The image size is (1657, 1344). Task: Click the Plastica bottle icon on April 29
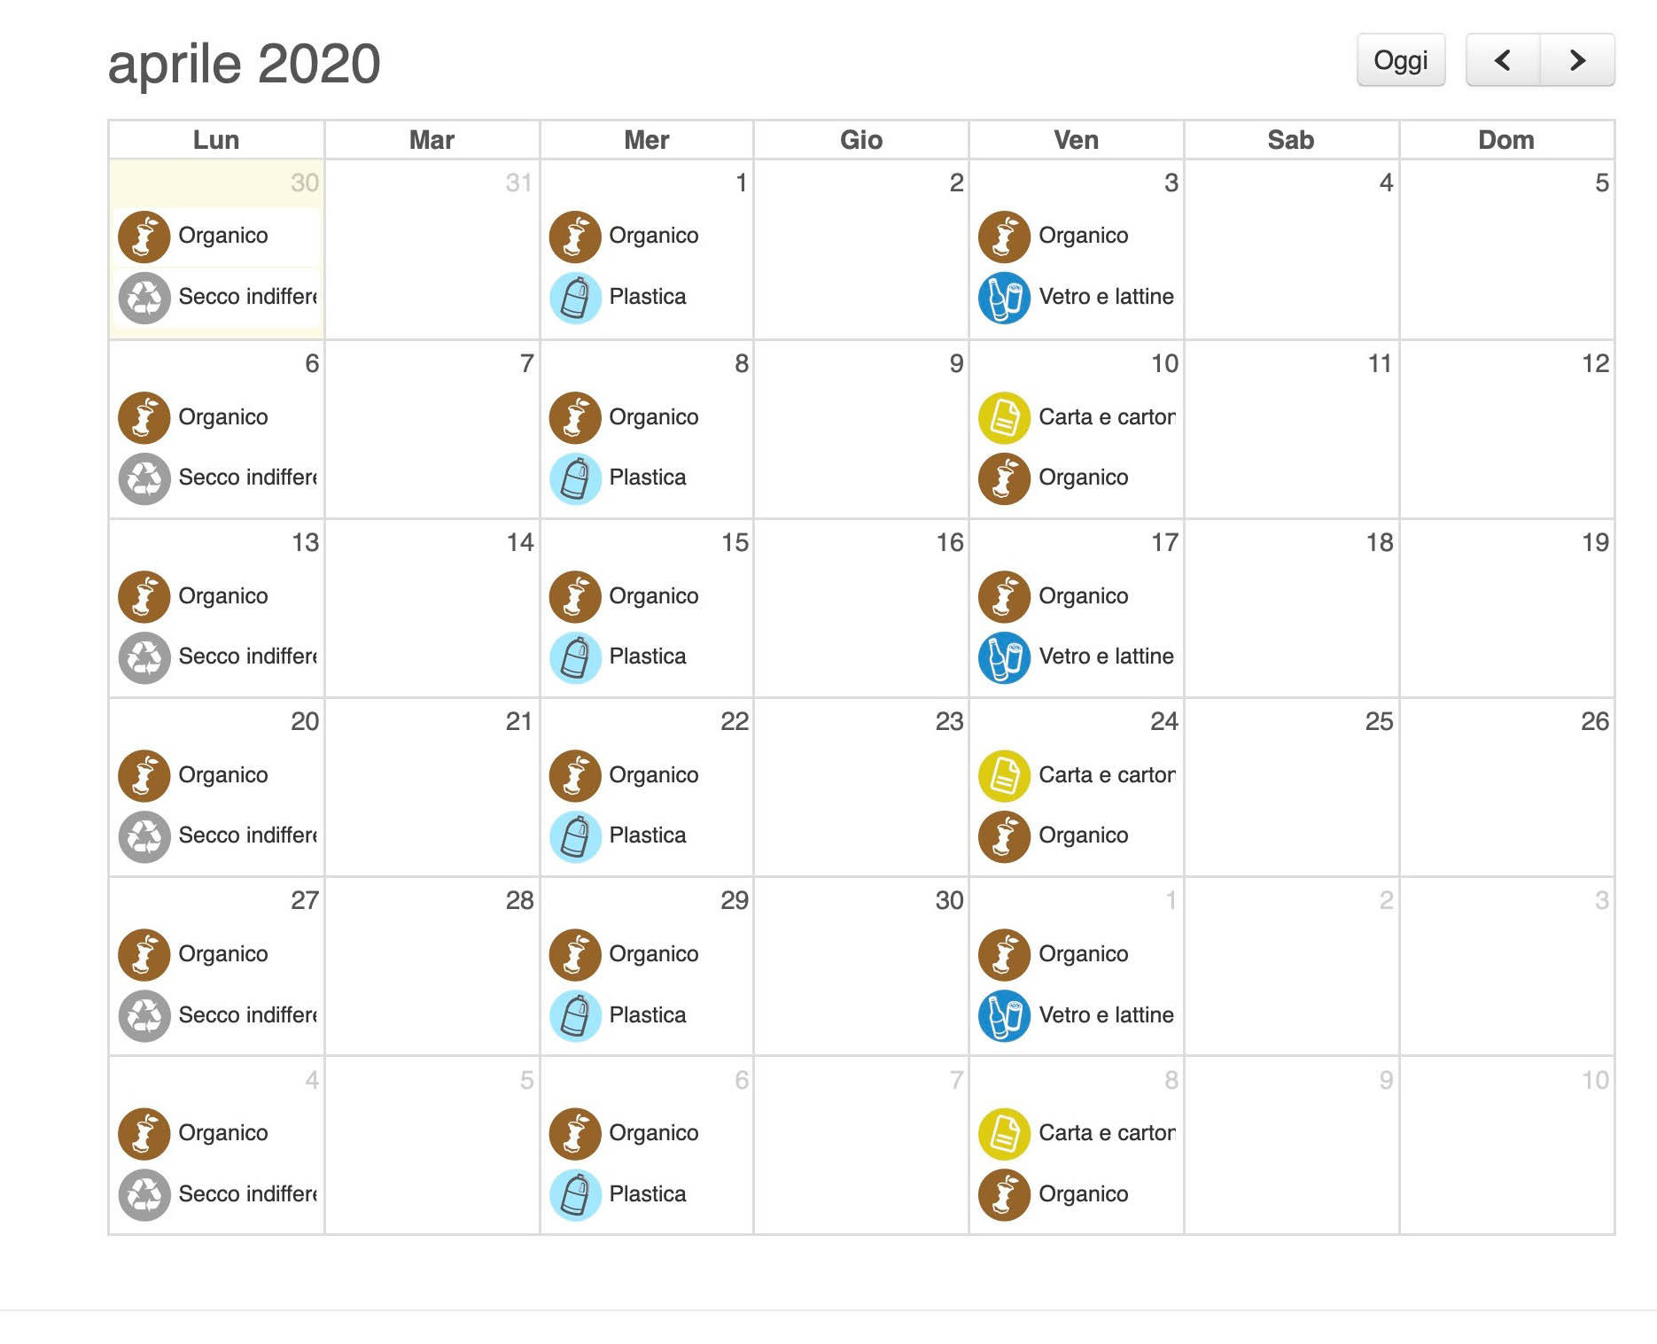(x=575, y=1015)
